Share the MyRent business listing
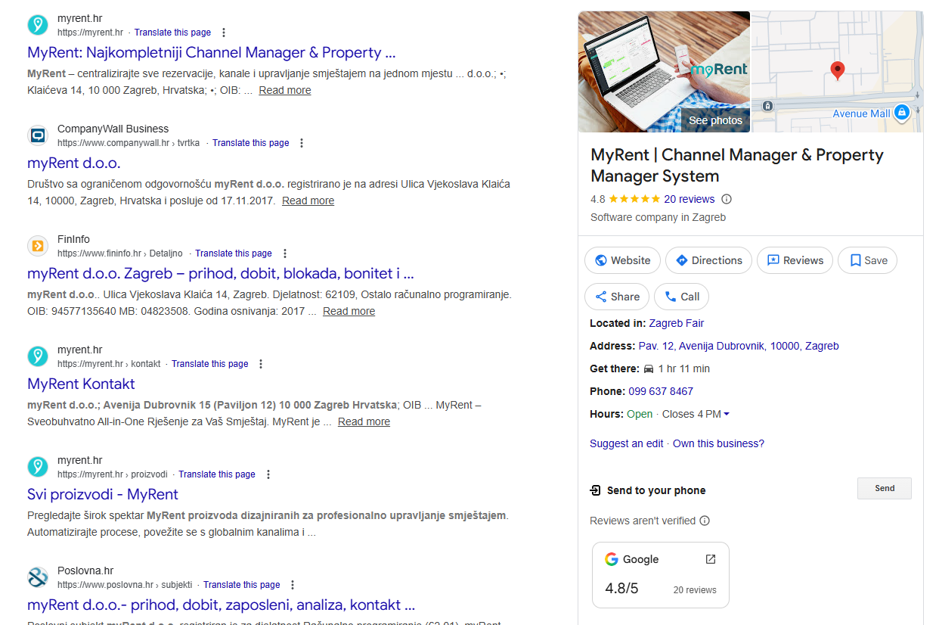This screenshot has width=939, height=625. click(617, 297)
